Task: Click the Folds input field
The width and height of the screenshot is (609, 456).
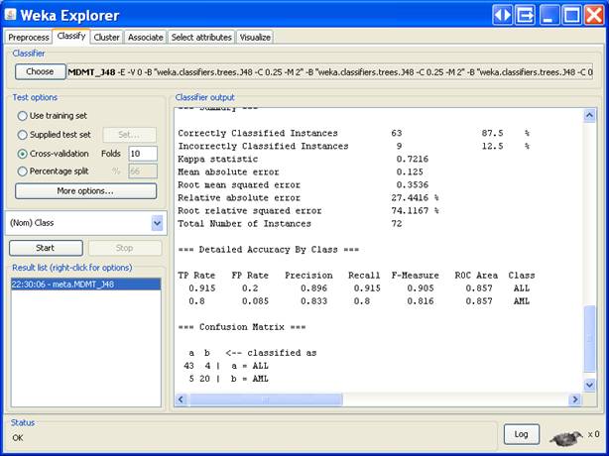Action: click(x=143, y=154)
